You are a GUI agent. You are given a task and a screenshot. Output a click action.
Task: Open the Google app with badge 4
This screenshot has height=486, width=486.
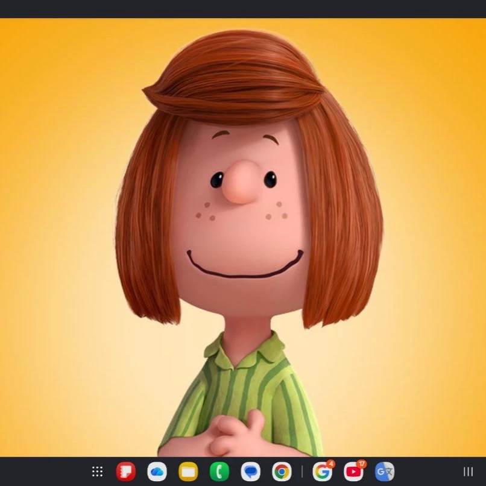point(323,471)
